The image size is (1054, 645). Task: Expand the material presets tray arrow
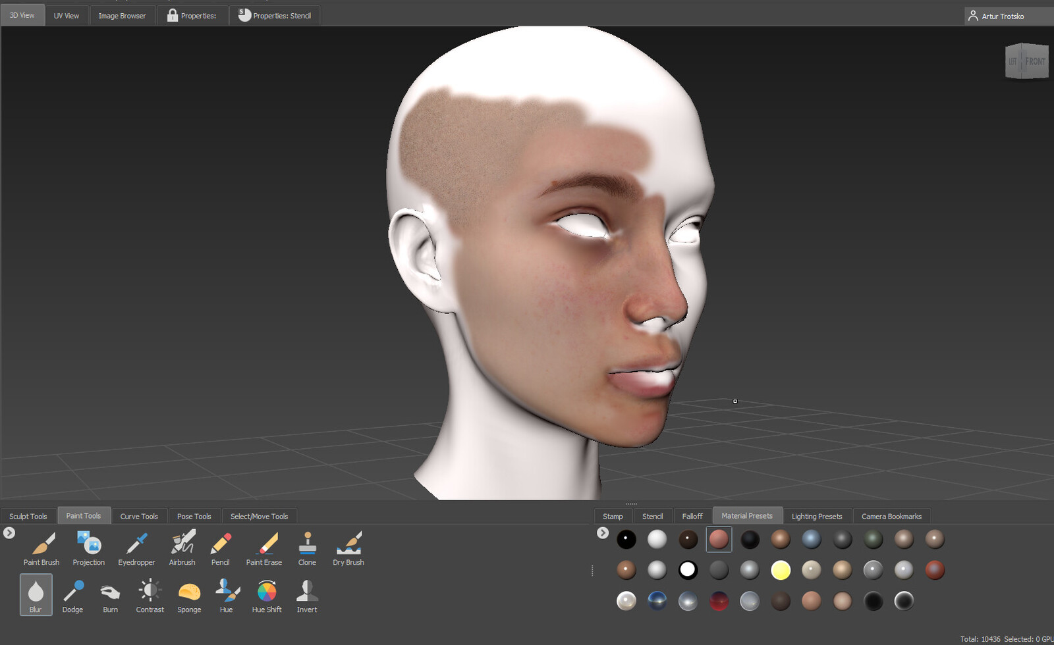click(x=603, y=533)
